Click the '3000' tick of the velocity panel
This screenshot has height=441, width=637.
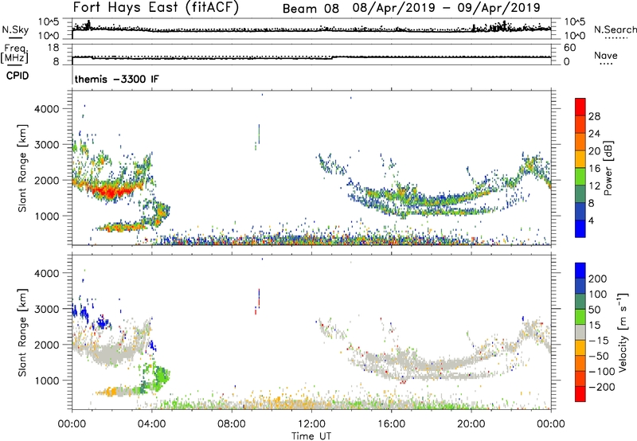pyautogui.click(x=46, y=309)
